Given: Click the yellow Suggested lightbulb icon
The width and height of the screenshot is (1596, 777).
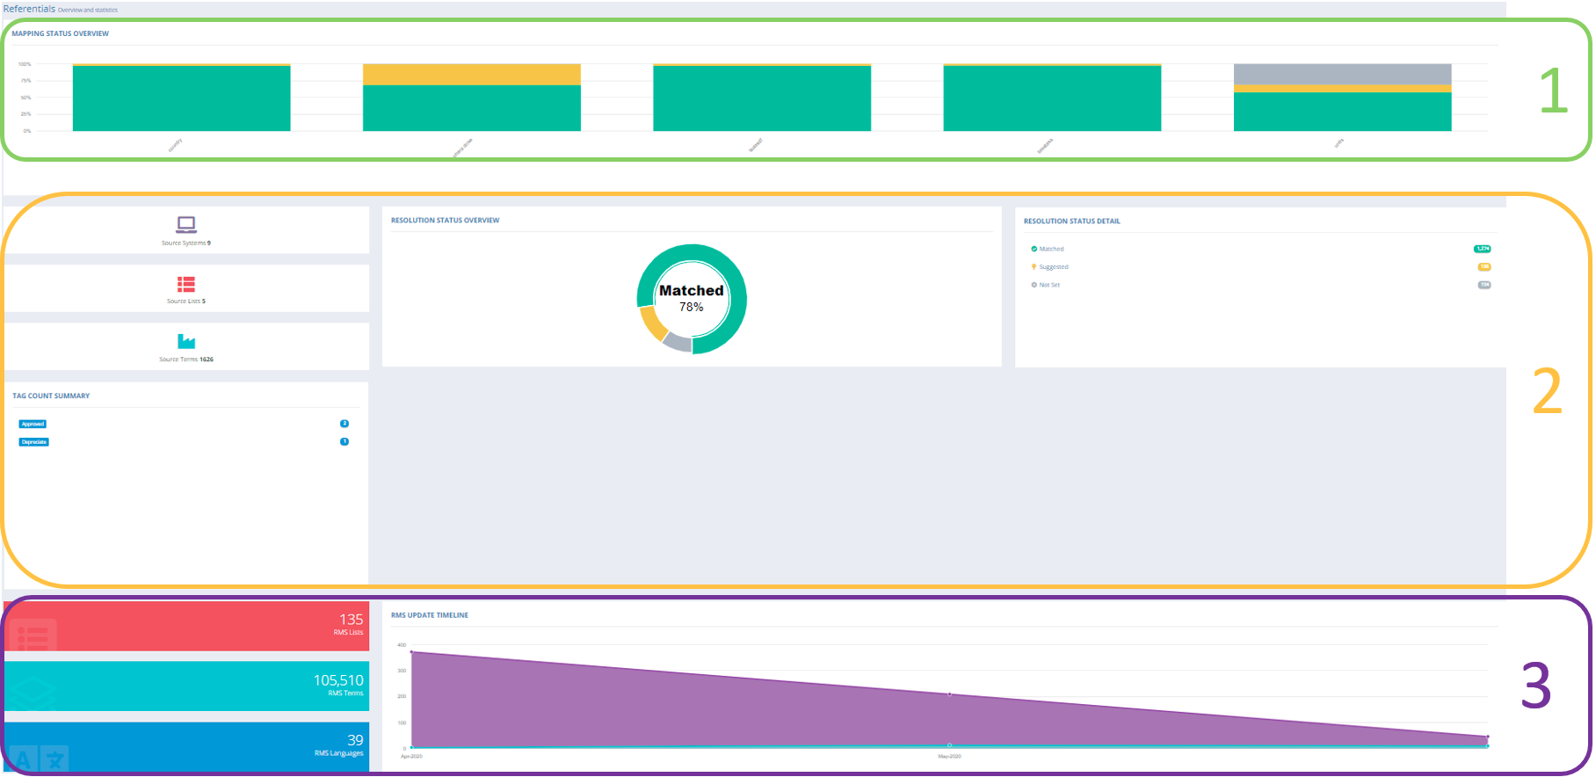Looking at the screenshot, I should click(1034, 267).
